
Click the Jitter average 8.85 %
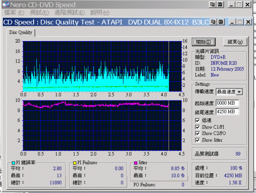[178, 168]
